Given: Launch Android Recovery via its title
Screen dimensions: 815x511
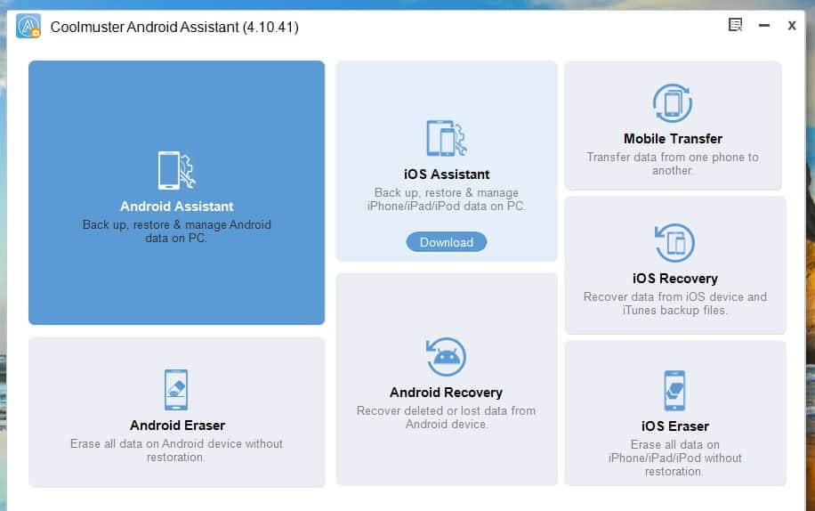Looking at the screenshot, I should (x=446, y=393).
